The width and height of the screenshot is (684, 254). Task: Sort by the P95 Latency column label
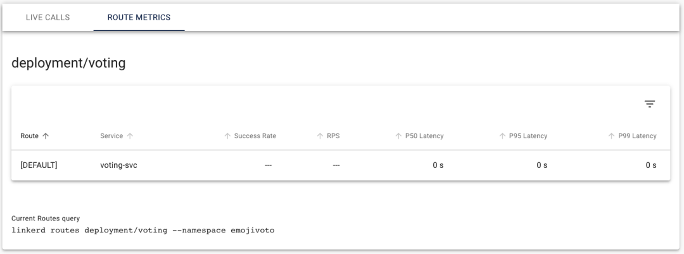click(528, 136)
